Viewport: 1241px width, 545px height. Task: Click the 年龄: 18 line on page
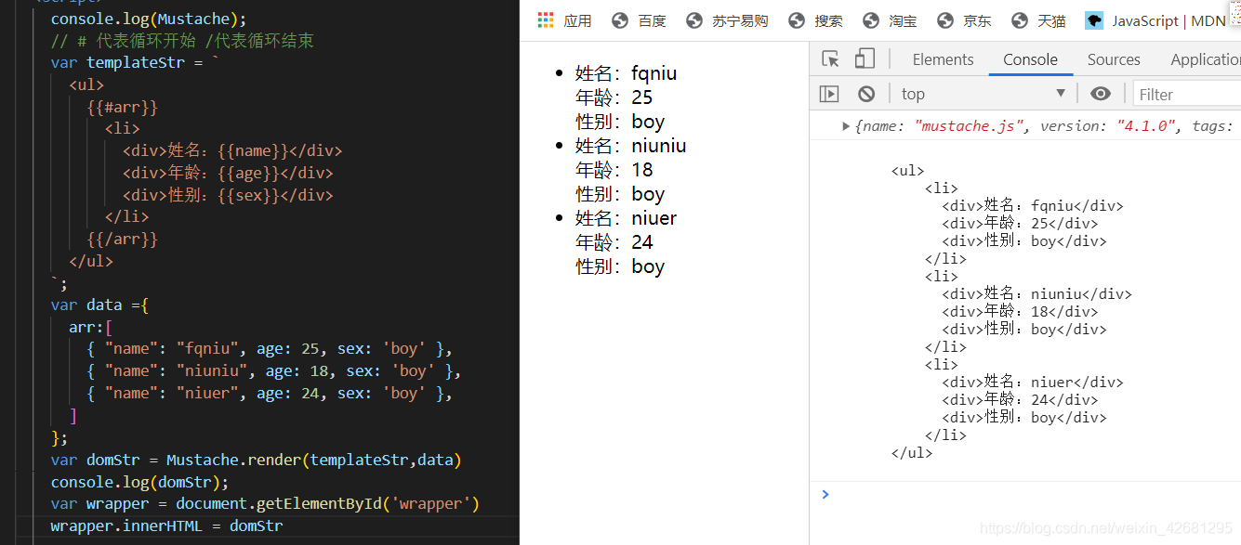[x=614, y=169]
